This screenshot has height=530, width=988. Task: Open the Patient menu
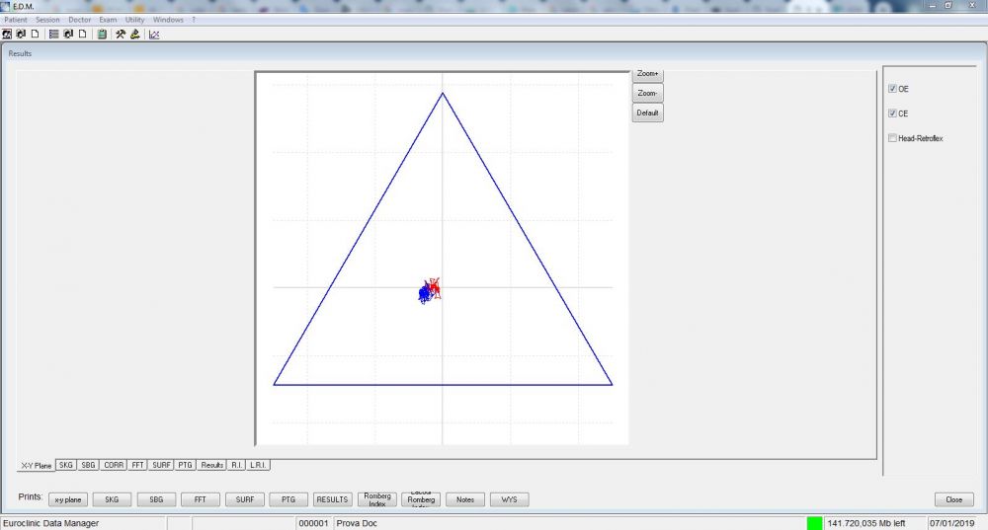tap(17, 20)
